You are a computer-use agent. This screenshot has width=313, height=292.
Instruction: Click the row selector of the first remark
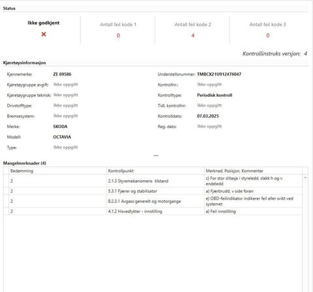point(6,181)
